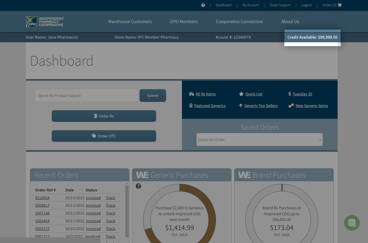Screen dimensions: 368x243
Task: Open Warehouse Customers menu
Action: (x=130, y=22)
